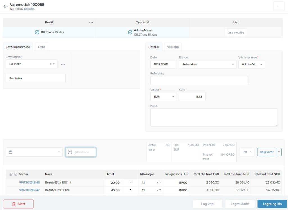Screen dimensions: 288x210
Task: Click the Strekkode barcode input field
Action: click(x=84, y=152)
